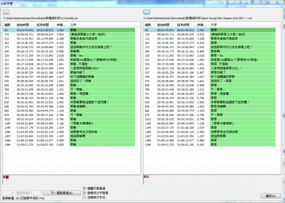Select line 耶耶你呢？

[x=210, y=73]
